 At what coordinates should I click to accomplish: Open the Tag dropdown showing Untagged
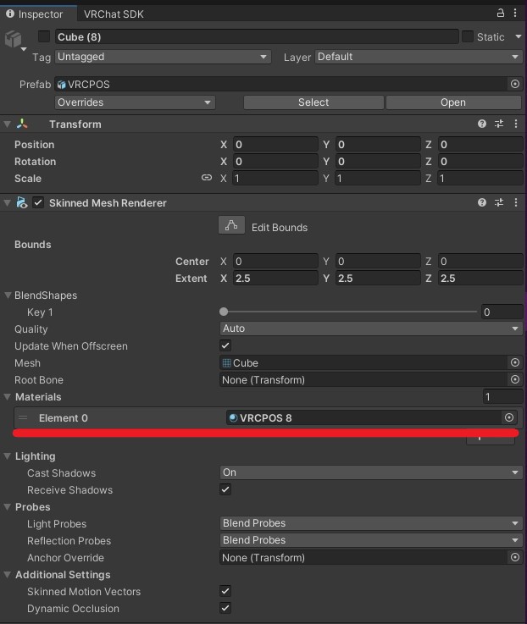tap(163, 57)
